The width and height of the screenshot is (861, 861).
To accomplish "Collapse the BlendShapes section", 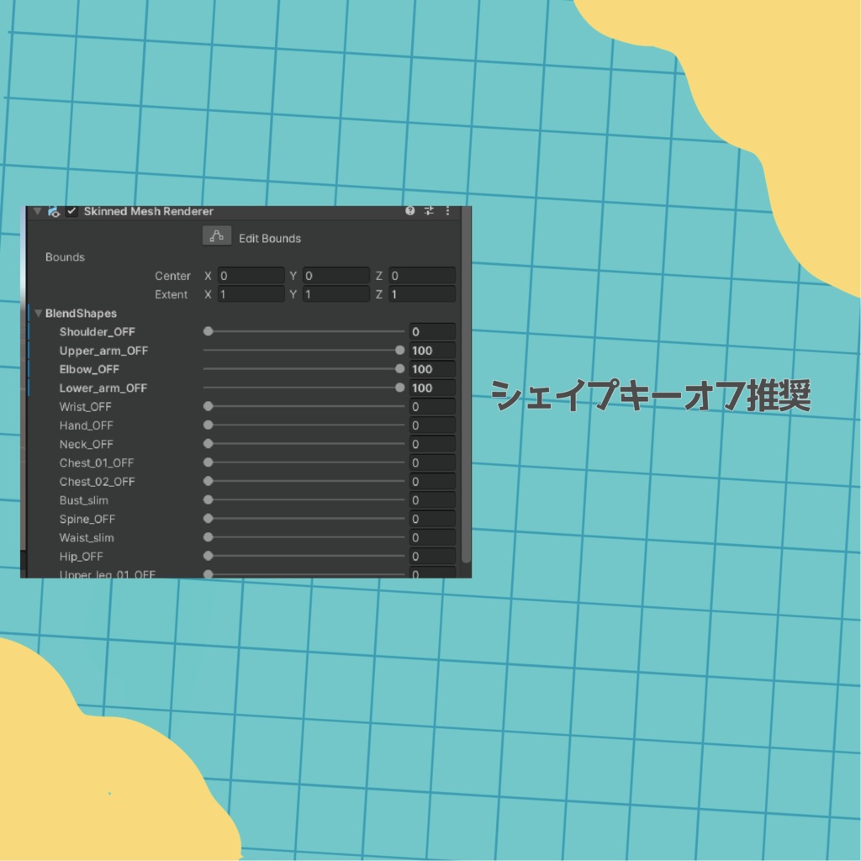I will (x=38, y=313).
